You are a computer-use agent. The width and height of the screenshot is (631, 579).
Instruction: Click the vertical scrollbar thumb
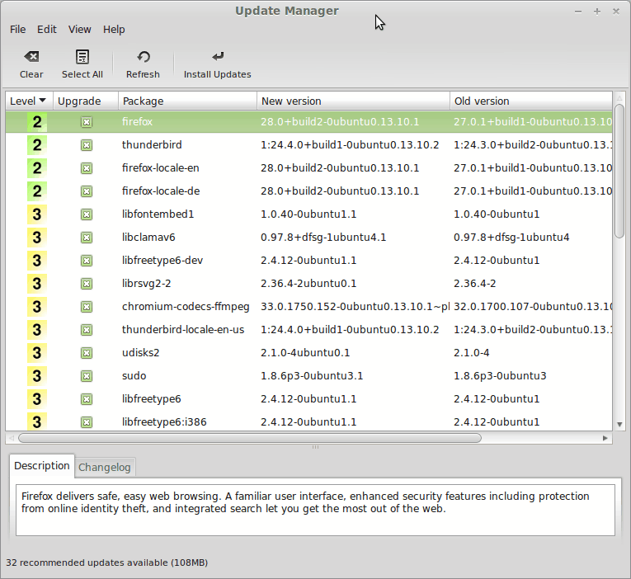tap(619, 171)
